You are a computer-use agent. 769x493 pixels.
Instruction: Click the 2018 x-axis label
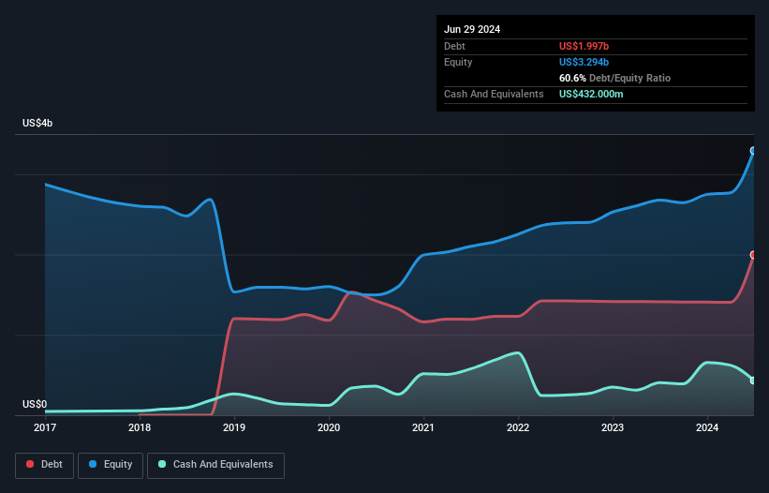tap(140, 427)
